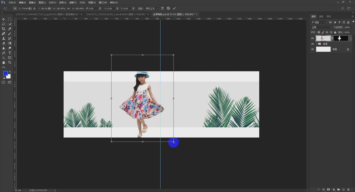The width and height of the screenshot is (355, 192).
Task: Switch to warp mode icon
Action: (162, 8)
